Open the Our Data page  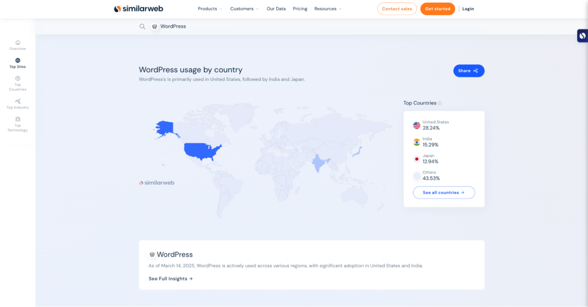tap(276, 9)
